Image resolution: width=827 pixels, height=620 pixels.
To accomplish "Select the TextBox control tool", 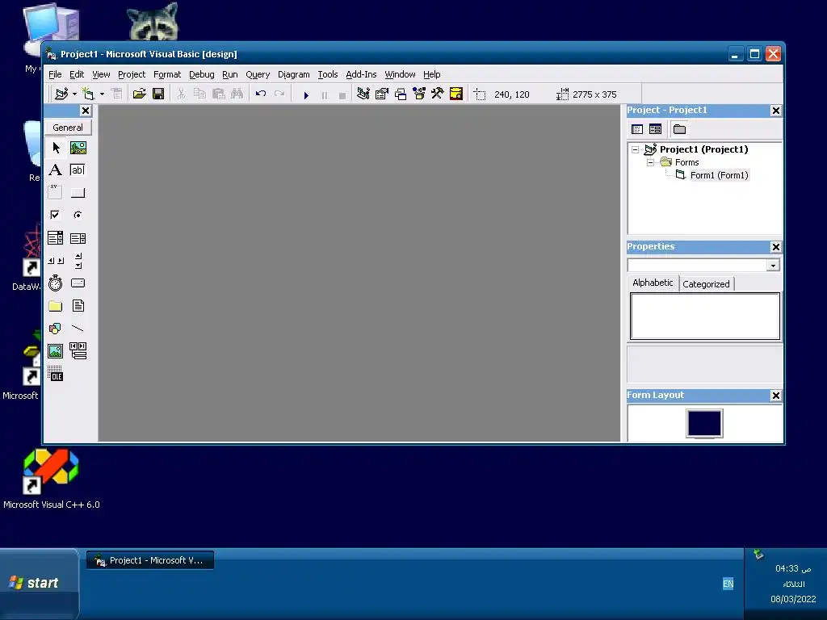I will tap(78, 170).
